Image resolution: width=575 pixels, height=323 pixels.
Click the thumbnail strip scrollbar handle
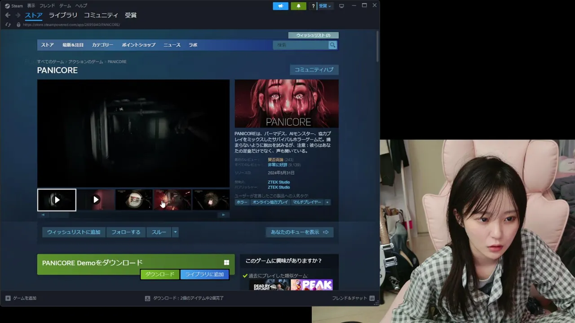pos(59,215)
